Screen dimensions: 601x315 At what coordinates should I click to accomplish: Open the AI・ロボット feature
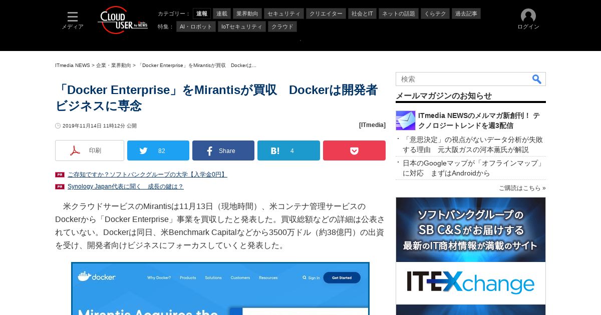(196, 26)
